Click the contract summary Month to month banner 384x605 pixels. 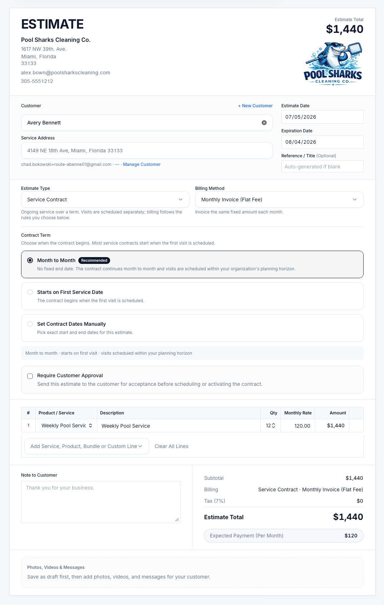(x=192, y=353)
